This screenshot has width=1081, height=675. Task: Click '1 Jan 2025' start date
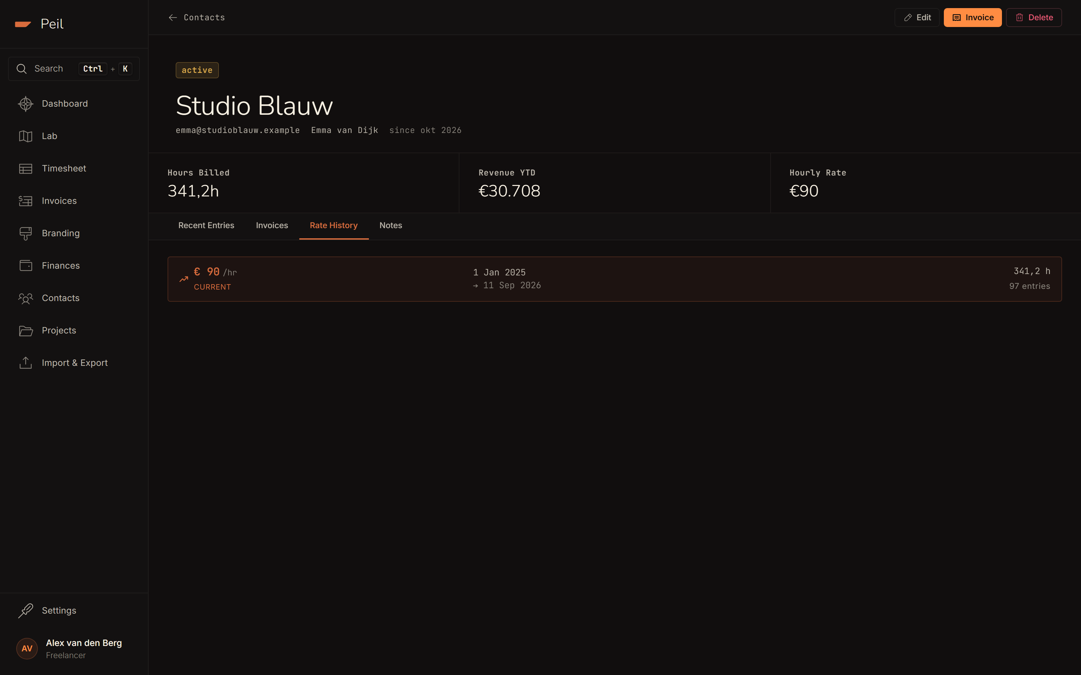pyautogui.click(x=499, y=272)
